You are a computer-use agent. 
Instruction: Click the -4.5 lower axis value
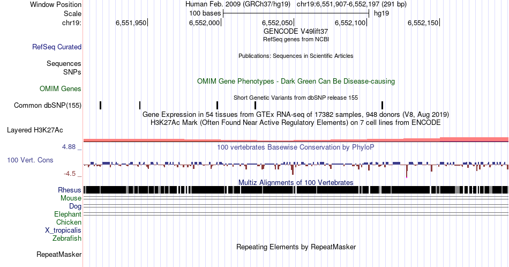pyautogui.click(x=70, y=174)
